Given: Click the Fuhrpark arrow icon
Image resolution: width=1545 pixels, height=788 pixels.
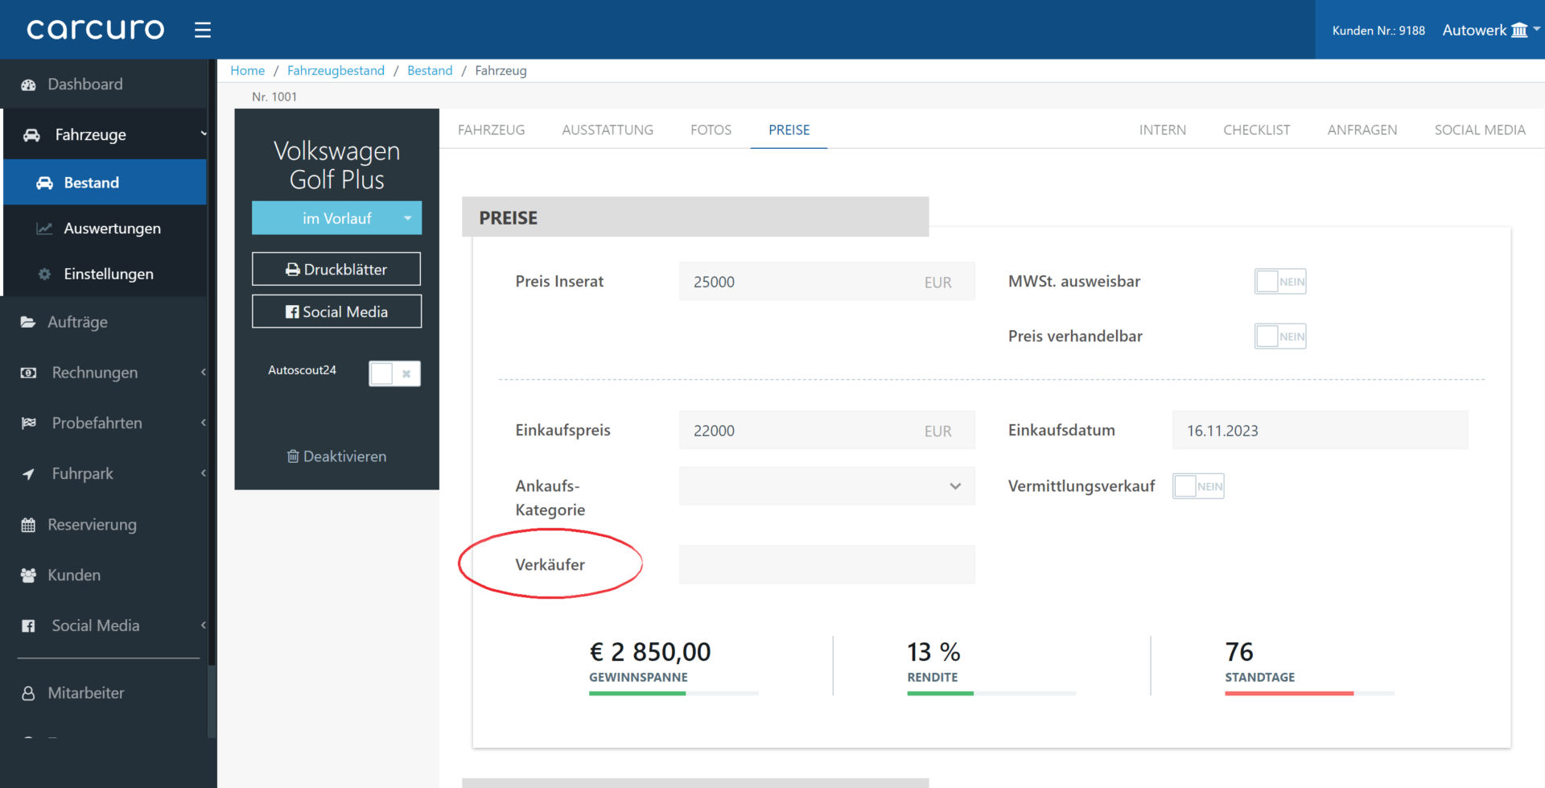Looking at the screenshot, I should click(28, 474).
